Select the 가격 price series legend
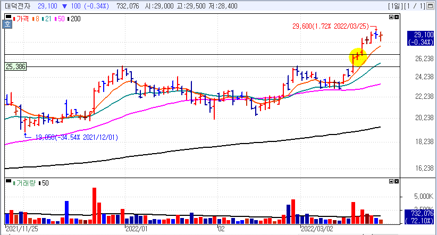437x235 pixels. coord(21,19)
